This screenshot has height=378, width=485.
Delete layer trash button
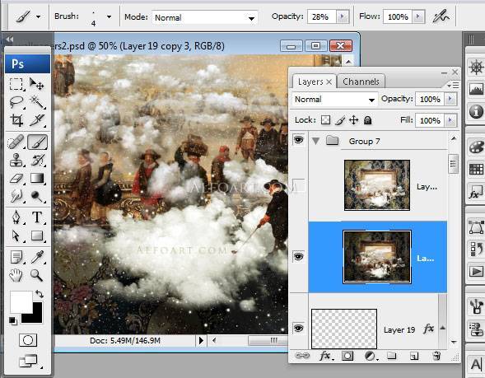click(436, 356)
